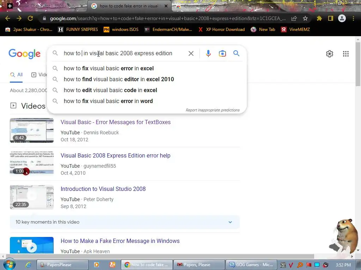Go forward with the browser arrow
The height and width of the screenshot is (270, 361).
pyautogui.click(x=19, y=18)
